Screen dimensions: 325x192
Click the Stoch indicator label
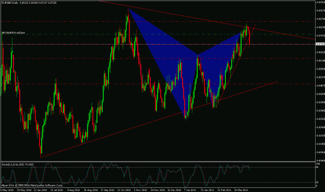click(x=17, y=164)
